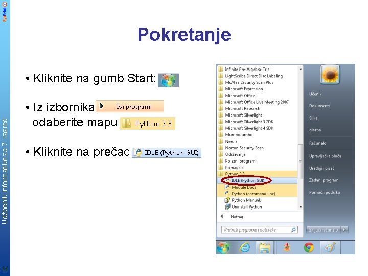This screenshot has height=276, width=368.
Task: Click the IDLE (Python GUI) shortcut image in slide
Action: pos(167,153)
